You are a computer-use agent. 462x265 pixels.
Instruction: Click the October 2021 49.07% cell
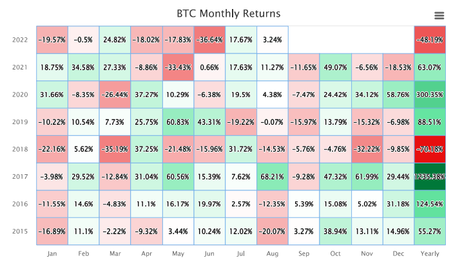pos(336,68)
